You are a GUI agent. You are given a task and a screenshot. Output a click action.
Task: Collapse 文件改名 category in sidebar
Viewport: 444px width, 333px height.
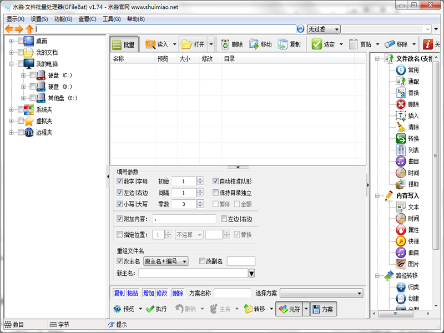[x=377, y=59]
